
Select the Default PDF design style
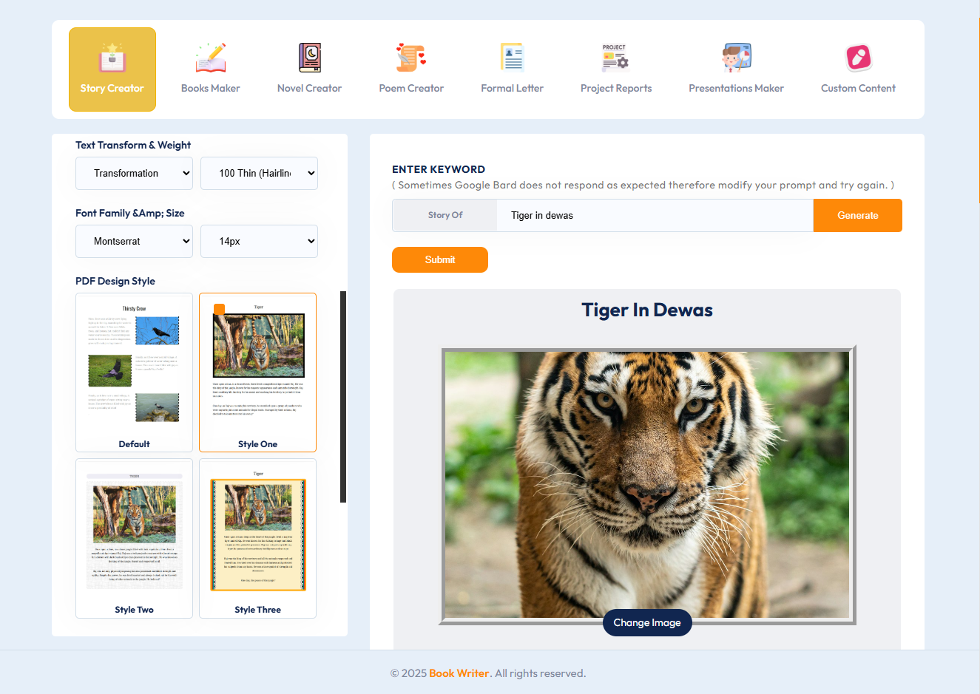(x=134, y=372)
